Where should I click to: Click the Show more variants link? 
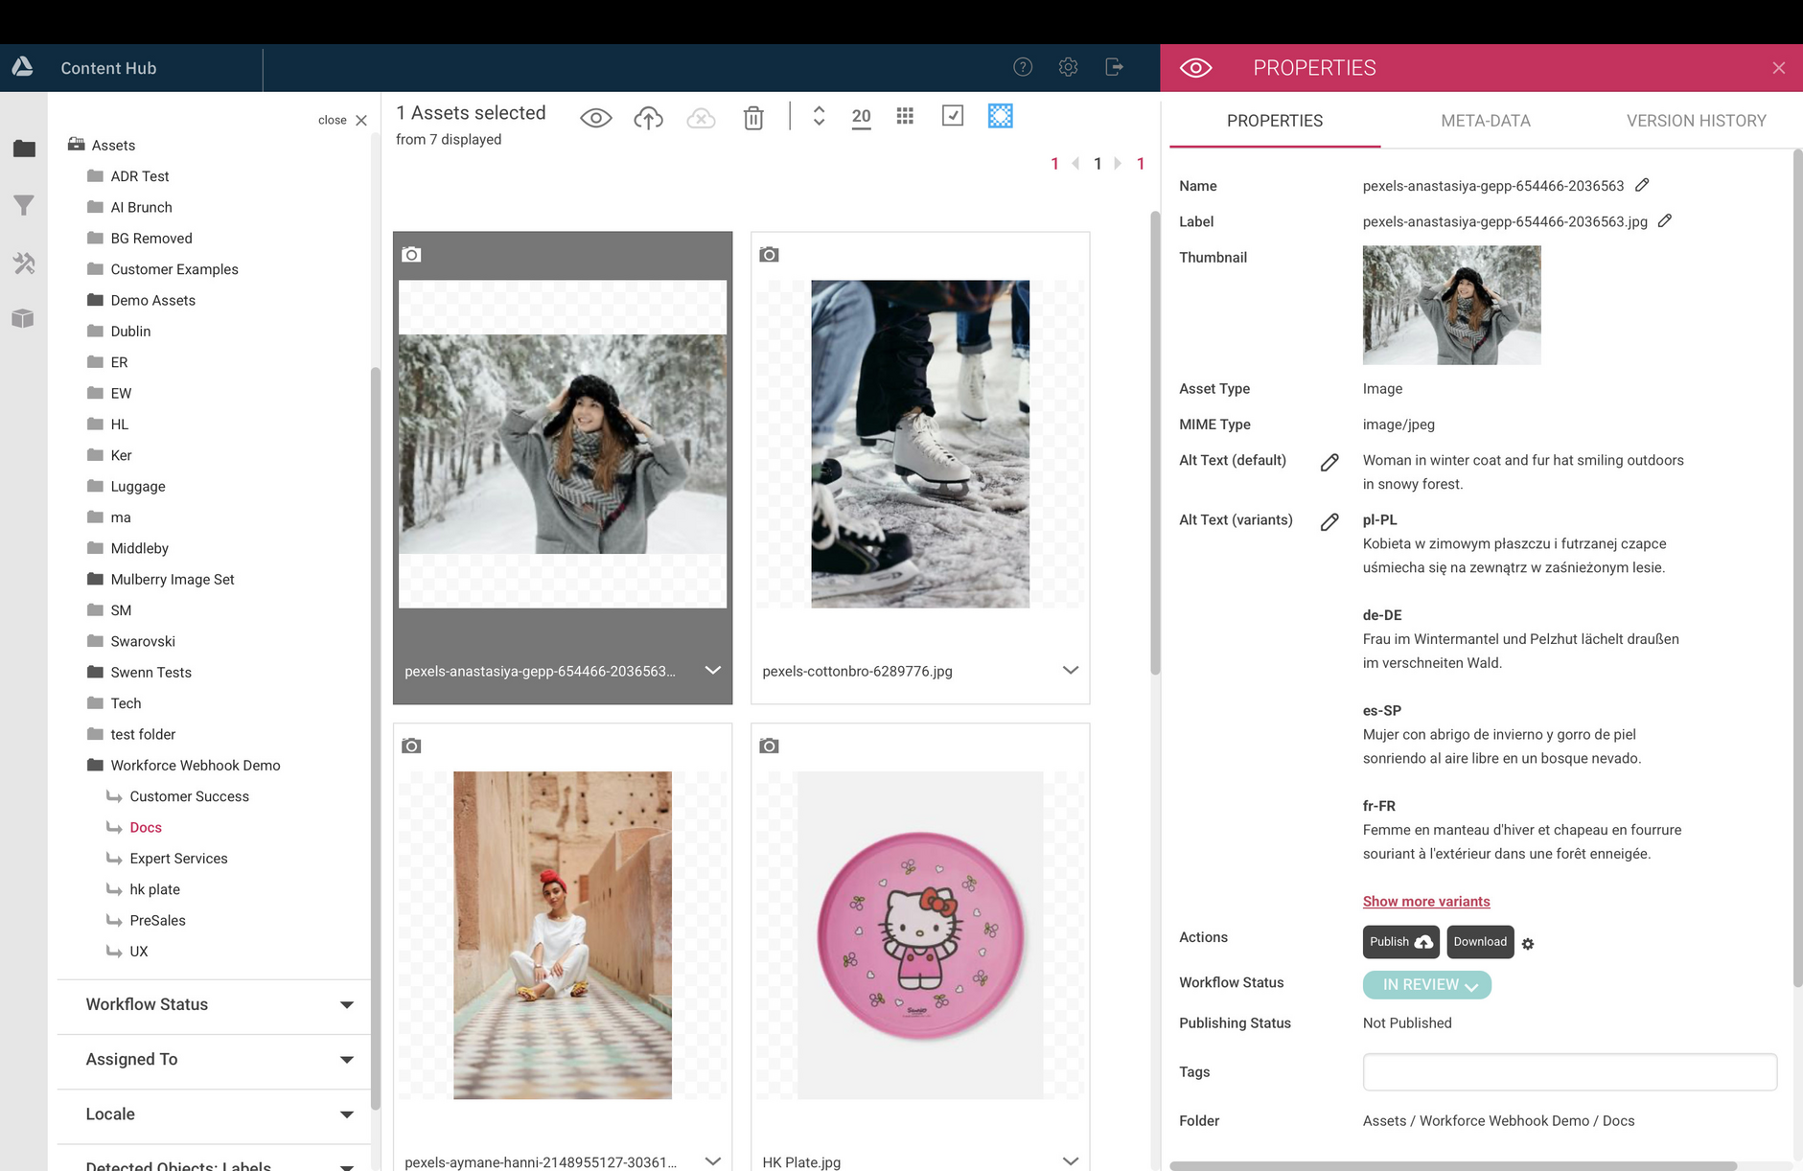click(1425, 901)
